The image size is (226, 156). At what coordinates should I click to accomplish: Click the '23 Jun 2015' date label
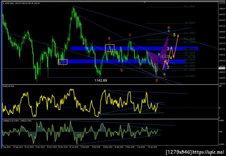153,147
